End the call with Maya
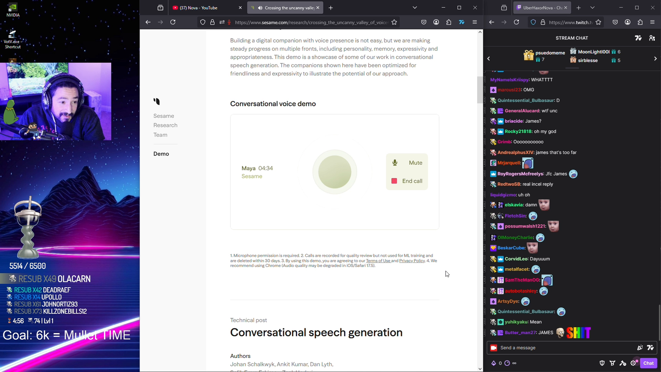This screenshot has width=661, height=372. point(407,181)
